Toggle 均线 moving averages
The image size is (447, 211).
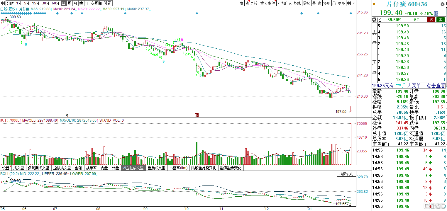297,3
